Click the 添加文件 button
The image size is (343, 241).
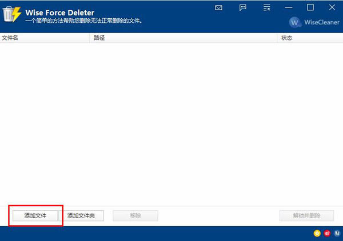35,216
